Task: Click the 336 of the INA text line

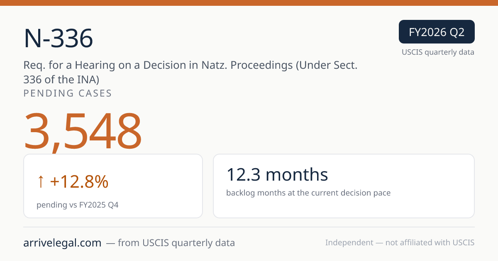Action: point(61,79)
